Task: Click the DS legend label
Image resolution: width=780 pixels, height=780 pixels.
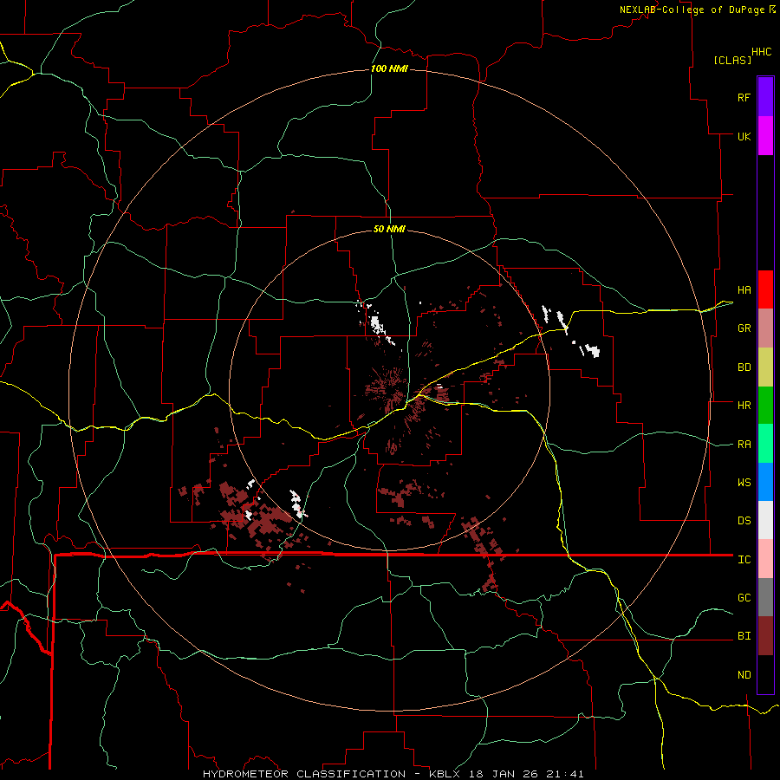Action: tap(744, 521)
